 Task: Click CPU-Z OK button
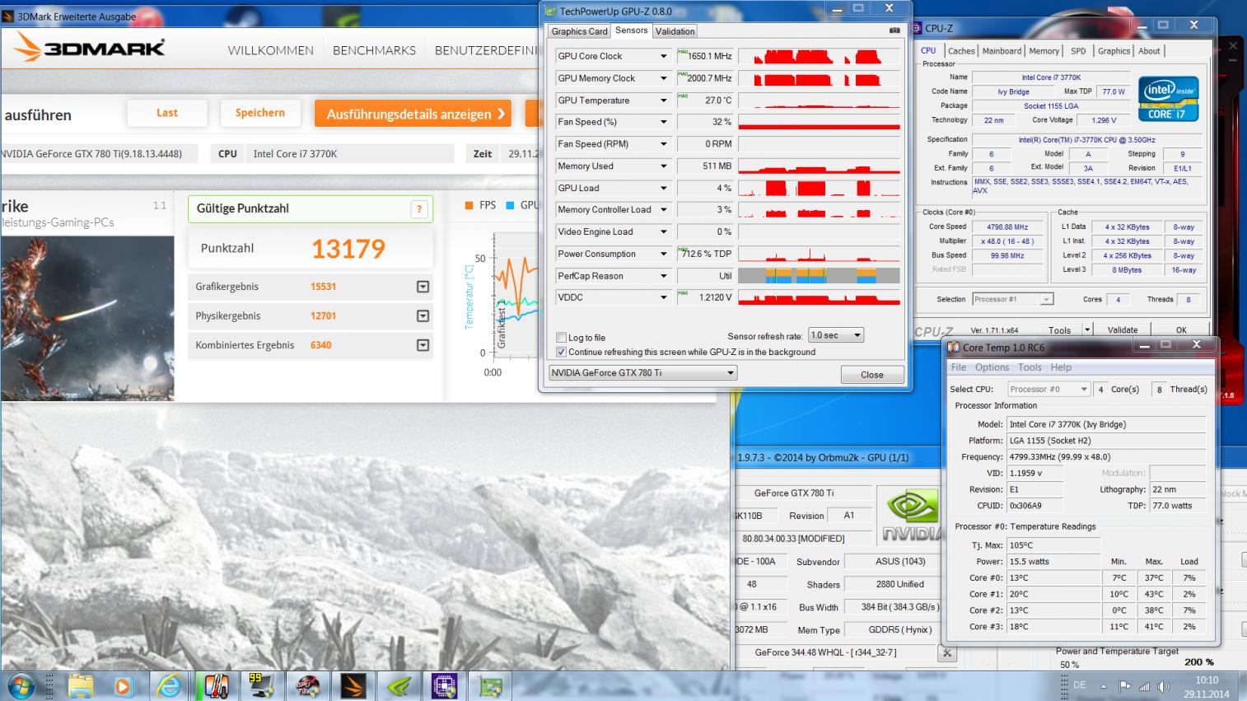click(1181, 329)
